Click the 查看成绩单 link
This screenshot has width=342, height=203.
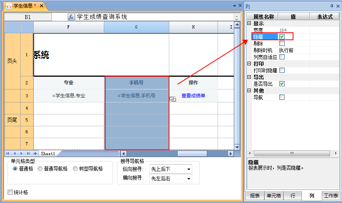coord(193,96)
